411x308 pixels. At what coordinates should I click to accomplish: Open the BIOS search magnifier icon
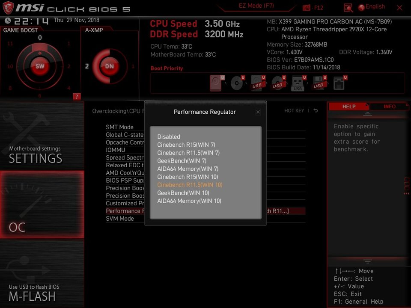(x=348, y=8)
